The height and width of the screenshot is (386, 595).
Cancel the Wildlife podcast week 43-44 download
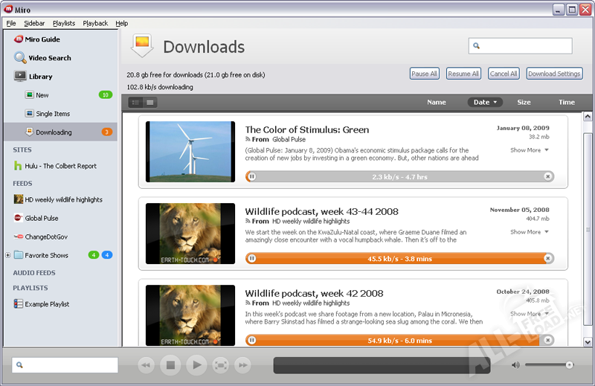pyautogui.click(x=548, y=258)
